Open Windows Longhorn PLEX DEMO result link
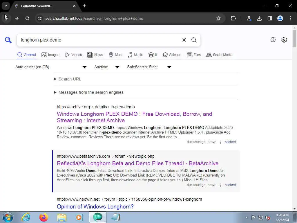This screenshot has height=223, width=297. (134, 117)
